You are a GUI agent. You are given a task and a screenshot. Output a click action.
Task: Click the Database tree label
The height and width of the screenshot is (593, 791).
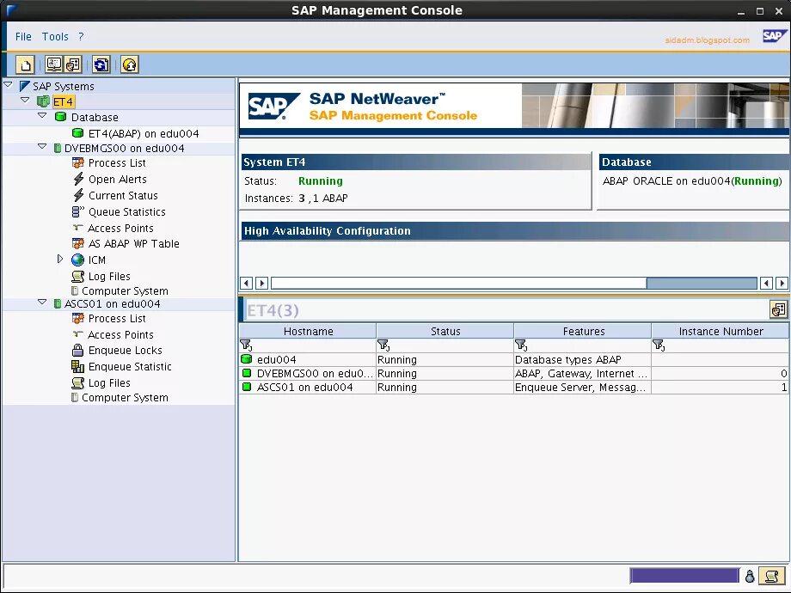pyautogui.click(x=95, y=118)
